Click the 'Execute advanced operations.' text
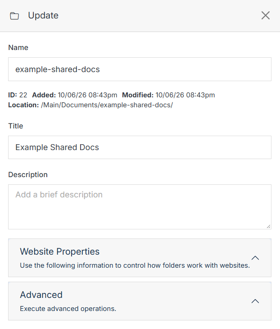280x329 pixels. click(68, 309)
